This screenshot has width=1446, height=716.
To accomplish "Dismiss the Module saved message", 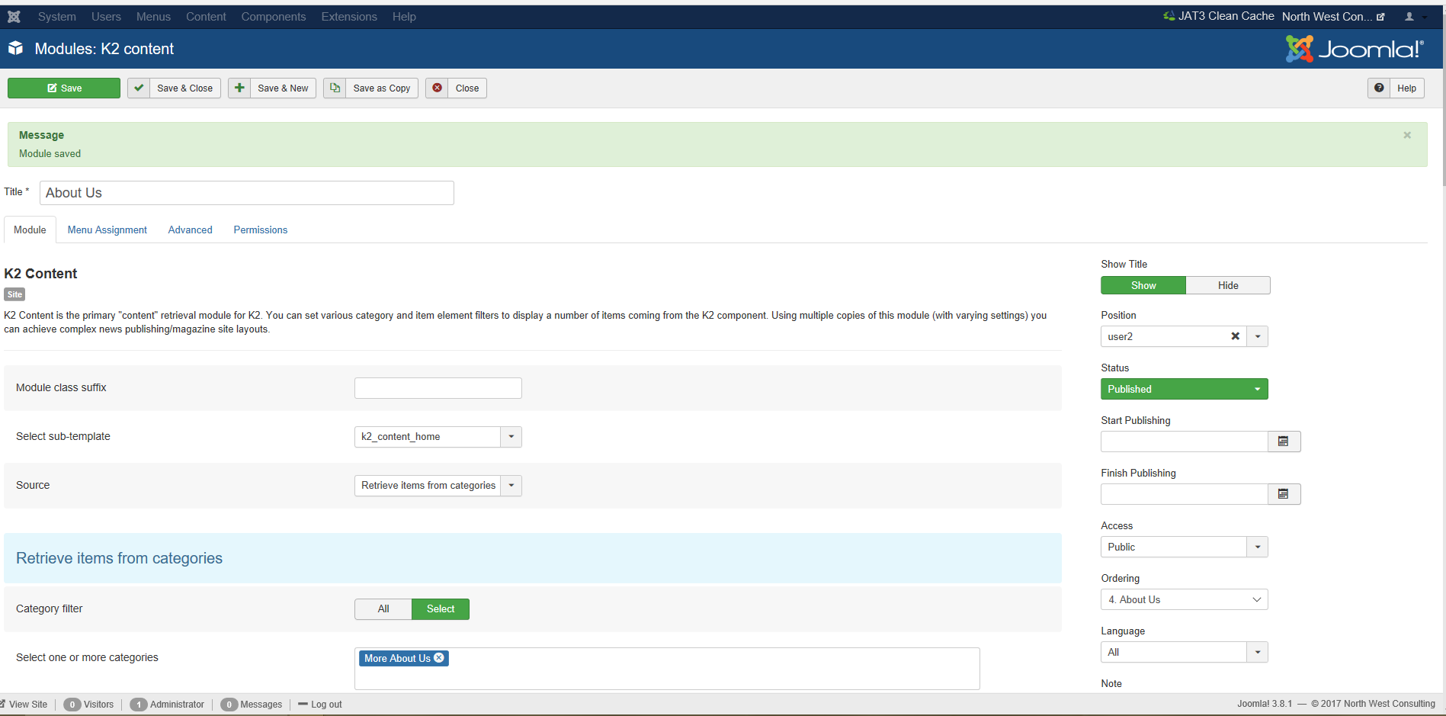I will pos(1407,135).
